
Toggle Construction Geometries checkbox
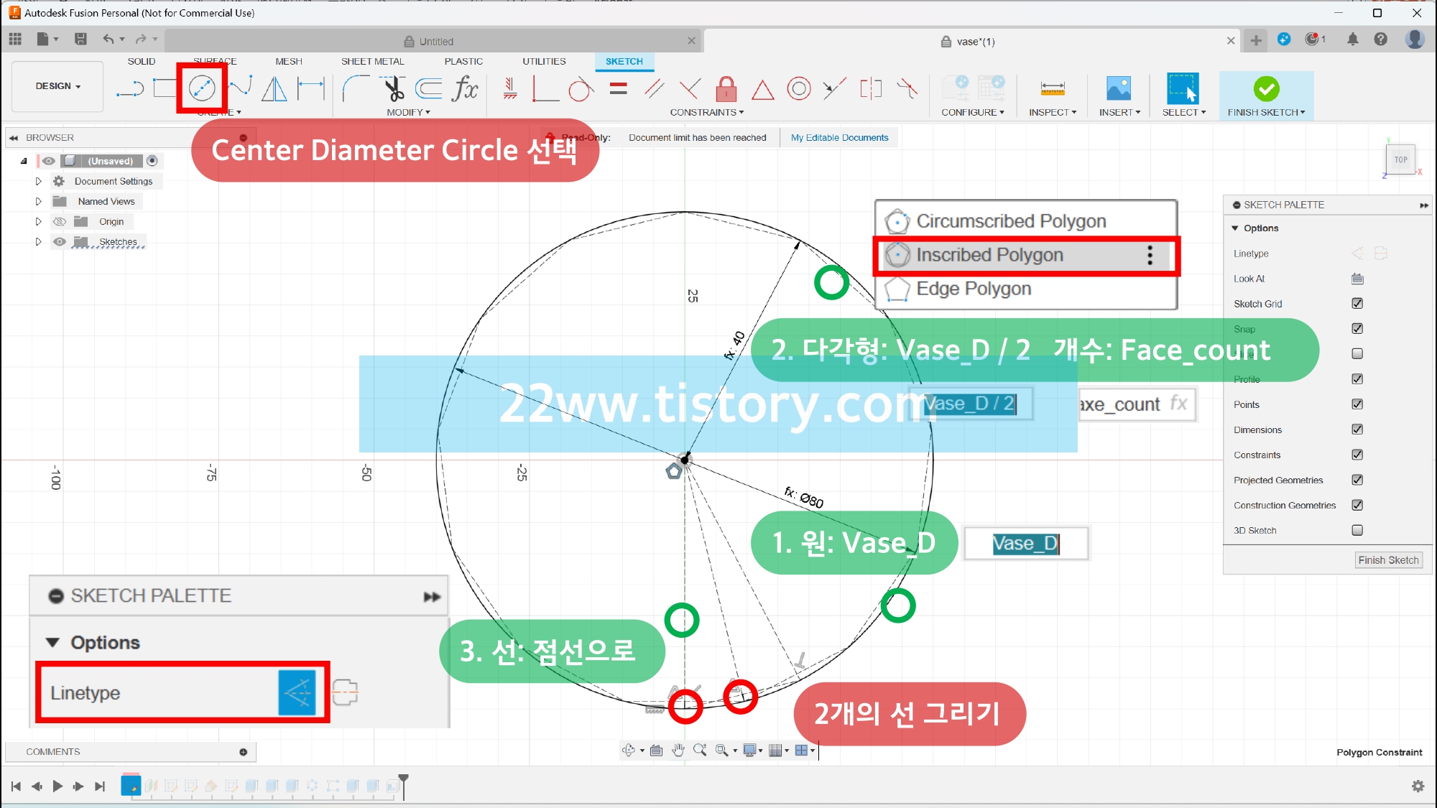point(1357,505)
